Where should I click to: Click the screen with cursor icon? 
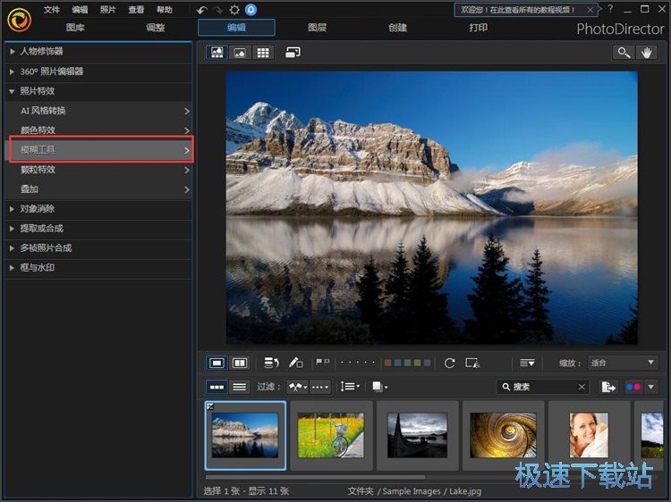pyautogui.click(x=472, y=364)
